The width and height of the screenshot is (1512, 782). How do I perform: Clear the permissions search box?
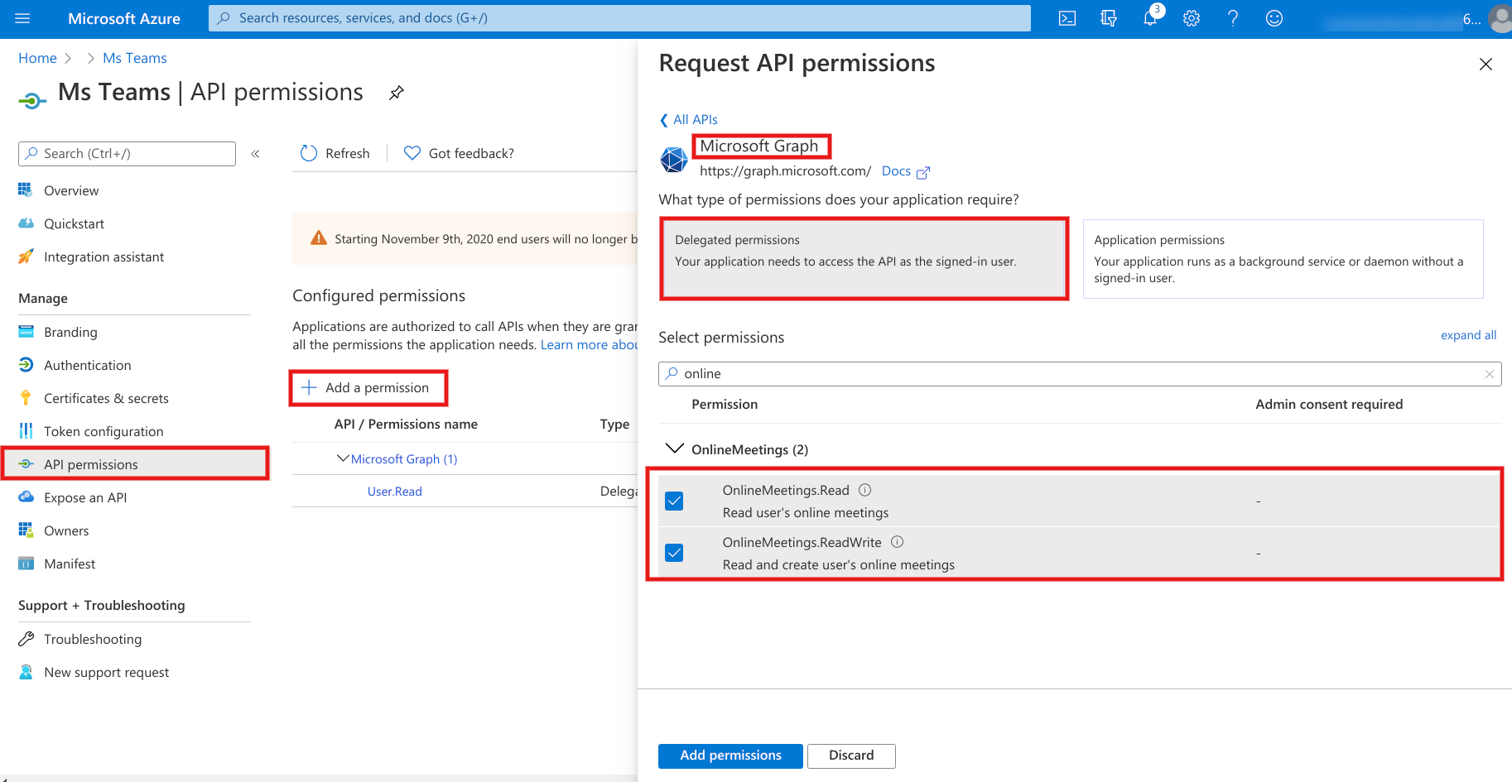(1490, 374)
